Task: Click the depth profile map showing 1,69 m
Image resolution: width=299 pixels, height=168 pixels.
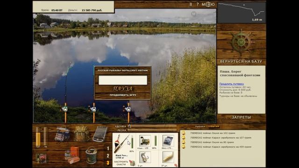Action: coord(242,13)
